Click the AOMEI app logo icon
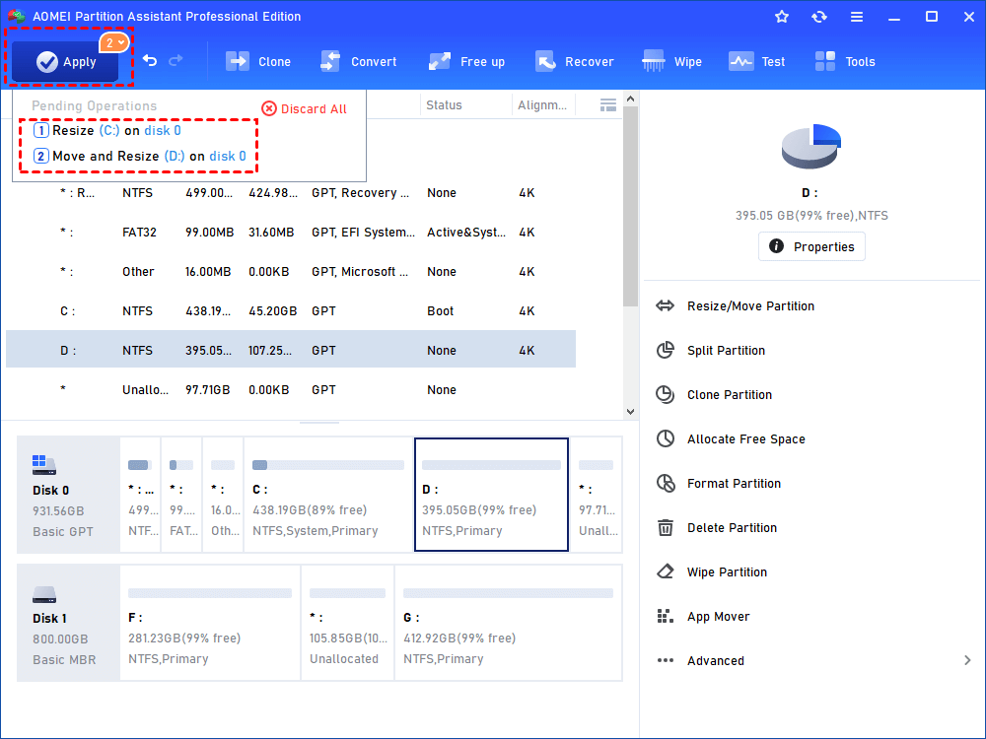Screen dimensions: 986x739 [17, 16]
